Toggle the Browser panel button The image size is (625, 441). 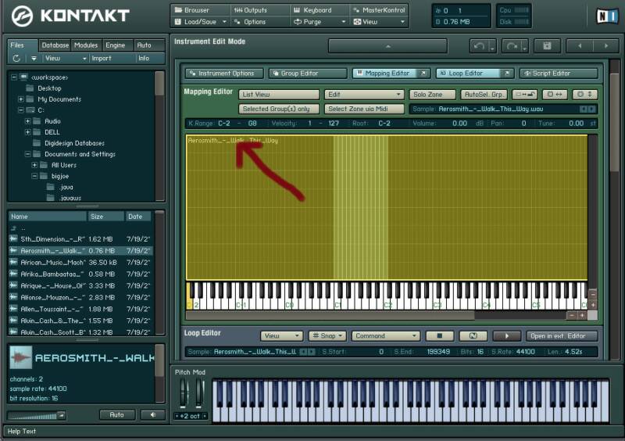201,10
